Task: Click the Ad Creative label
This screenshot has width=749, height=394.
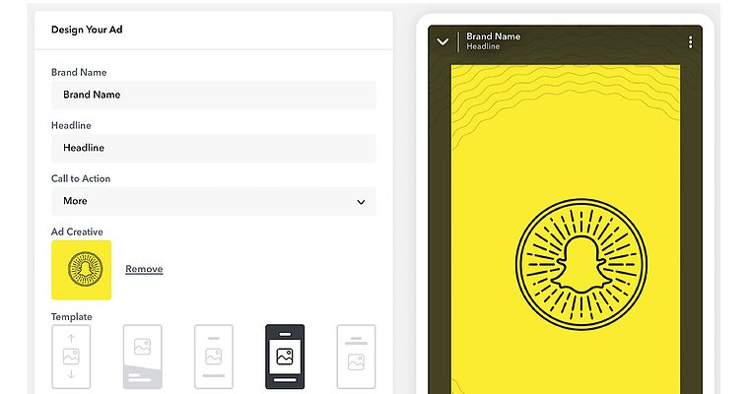Action: 77,231
